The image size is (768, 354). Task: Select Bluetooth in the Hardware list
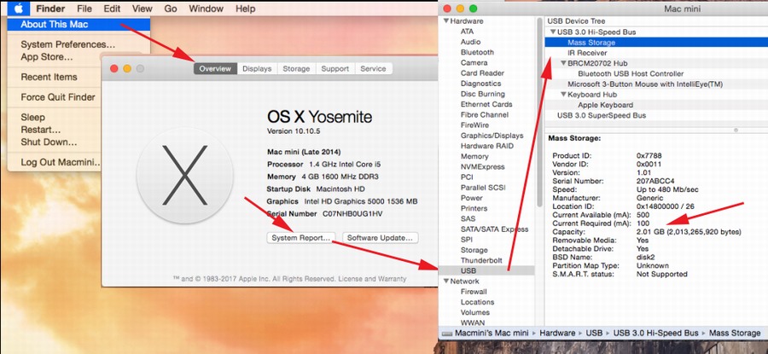coord(477,52)
